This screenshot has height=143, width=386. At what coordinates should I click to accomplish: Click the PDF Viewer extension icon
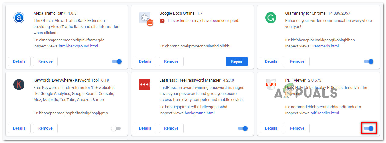tap(270, 85)
